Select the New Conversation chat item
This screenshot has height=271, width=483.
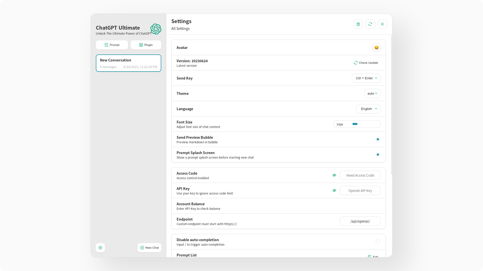point(129,63)
